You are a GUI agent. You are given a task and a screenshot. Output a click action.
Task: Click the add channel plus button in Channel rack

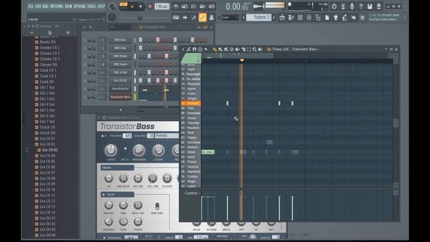tap(121, 110)
